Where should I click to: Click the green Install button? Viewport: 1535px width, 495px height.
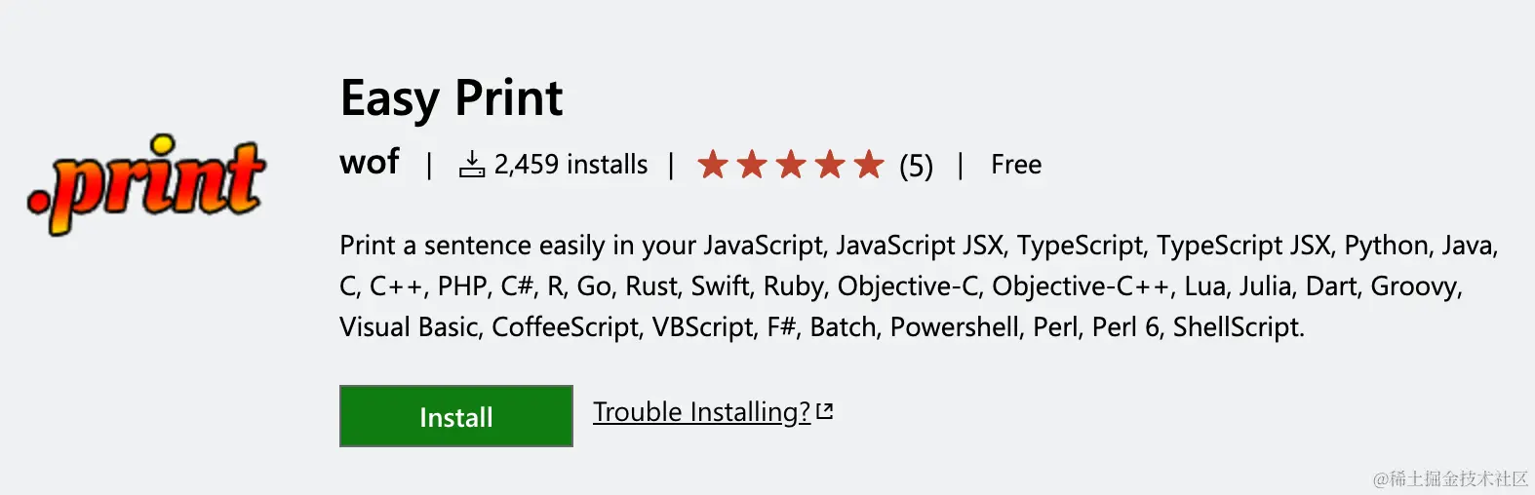pyautogui.click(x=455, y=416)
